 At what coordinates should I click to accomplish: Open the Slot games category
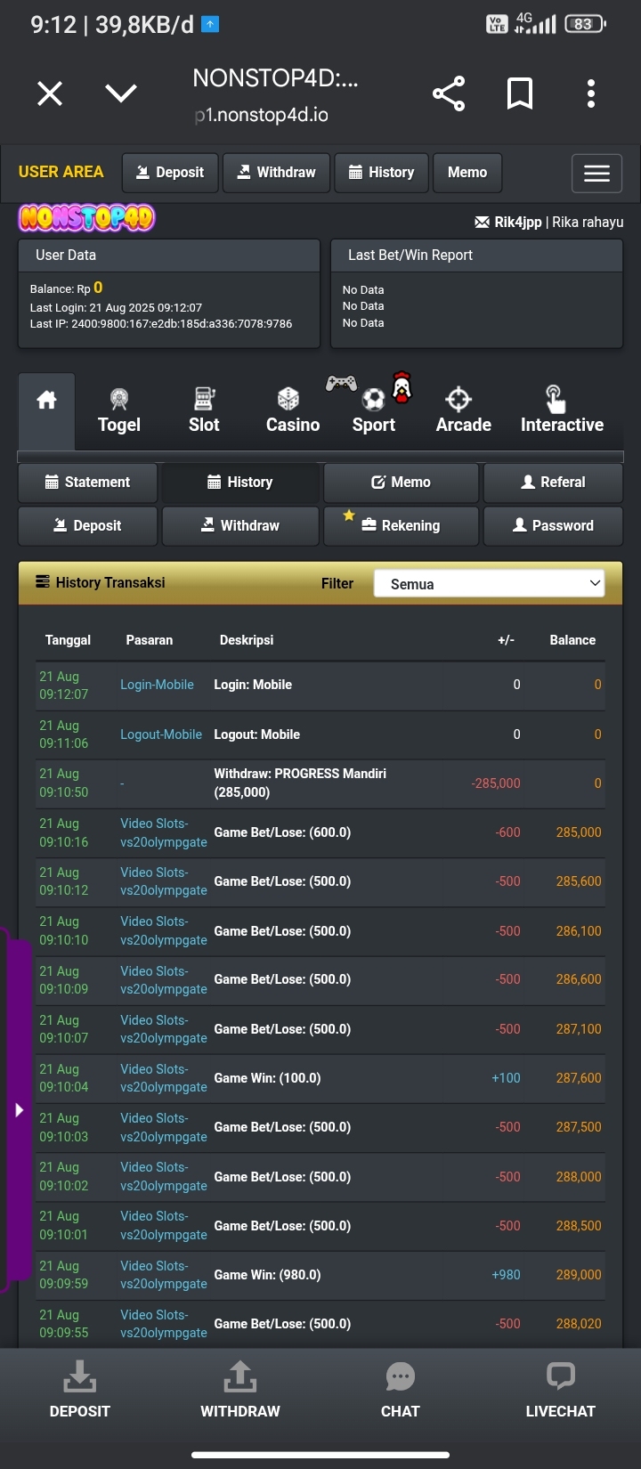pyautogui.click(x=204, y=411)
